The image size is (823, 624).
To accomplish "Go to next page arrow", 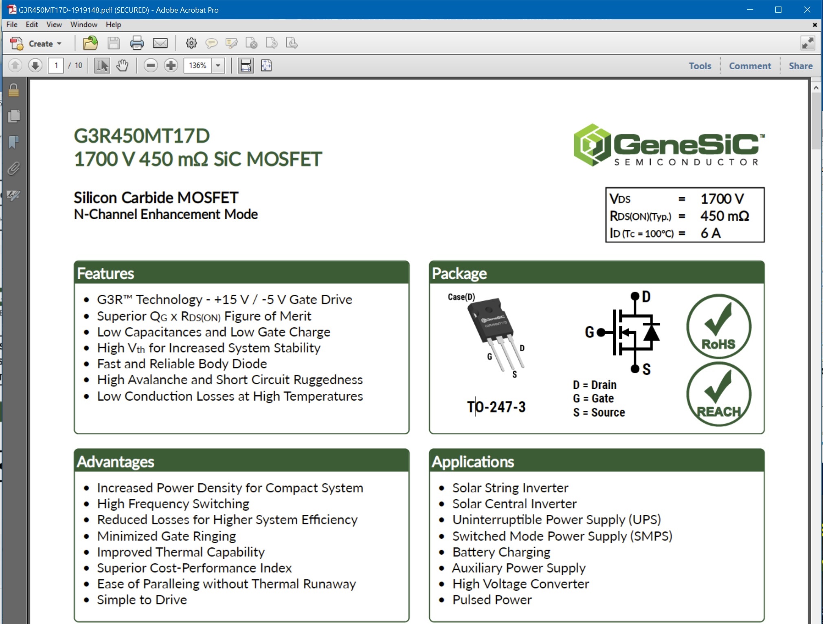I will point(35,65).
